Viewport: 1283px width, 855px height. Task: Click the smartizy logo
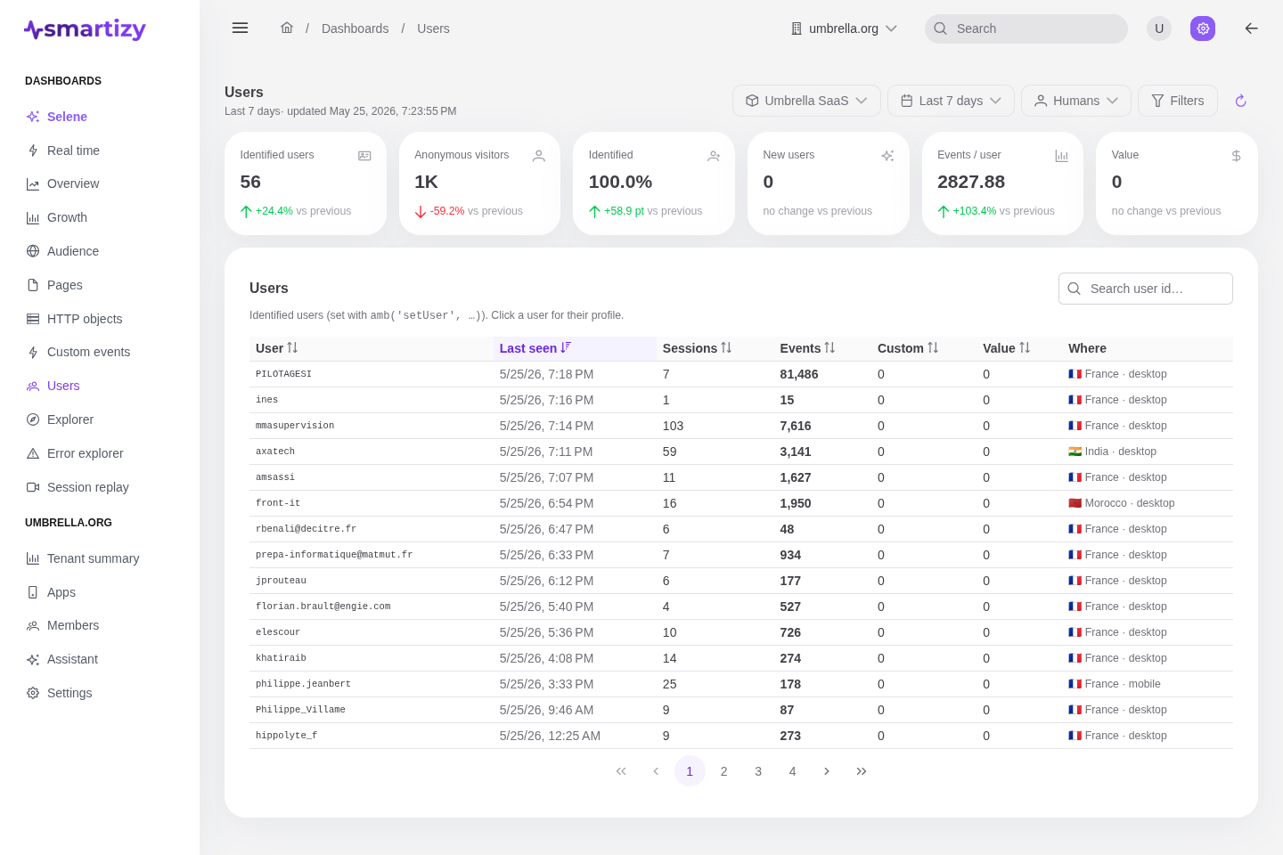click(85, 29)
